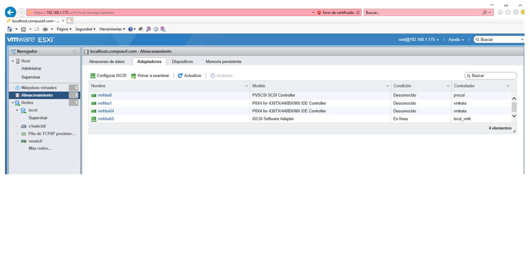530x260 pixels.
Task: Open the vmhba0 adapter link
Action: (x=105, y=95)
